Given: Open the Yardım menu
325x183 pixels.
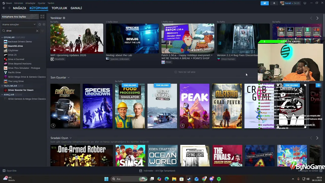Looking at the screenshot, I should click(x=51, y=3).
